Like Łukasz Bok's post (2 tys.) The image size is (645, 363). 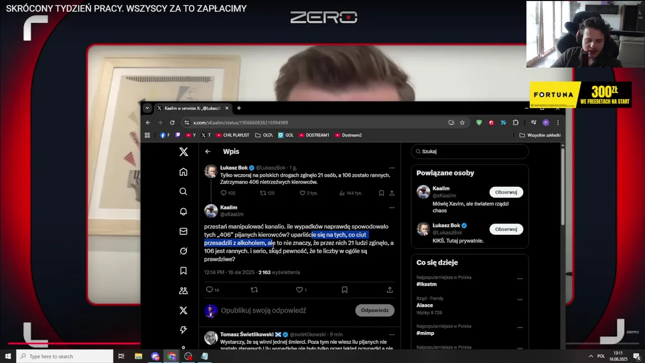308,193
